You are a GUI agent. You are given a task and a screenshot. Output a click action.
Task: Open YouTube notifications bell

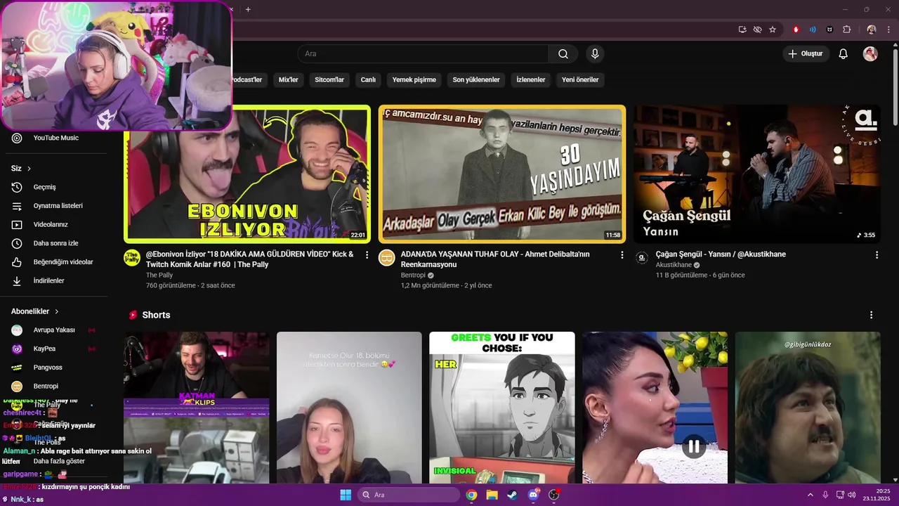point(844,54)
